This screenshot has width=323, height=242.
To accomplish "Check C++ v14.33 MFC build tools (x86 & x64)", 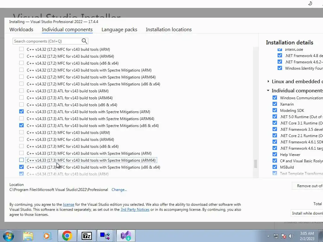I will click(21, 146).
